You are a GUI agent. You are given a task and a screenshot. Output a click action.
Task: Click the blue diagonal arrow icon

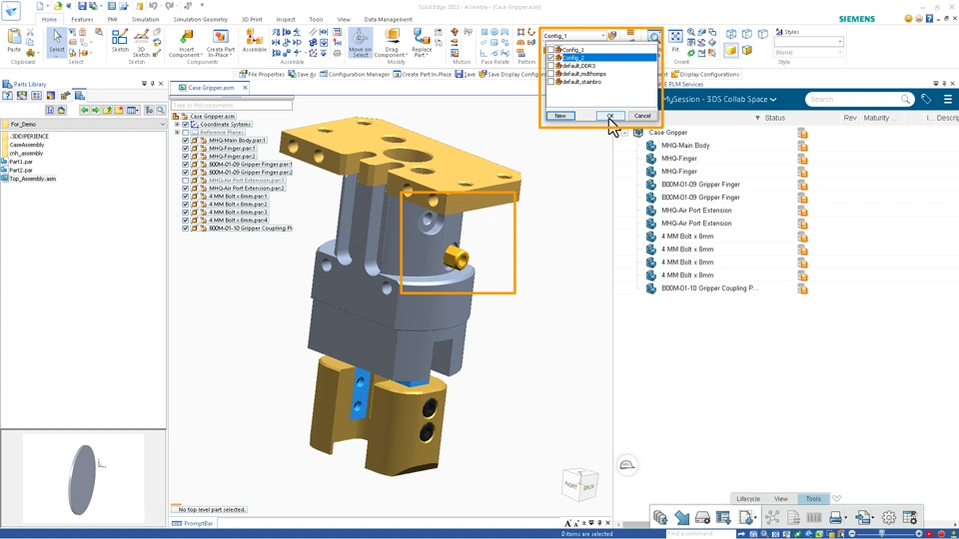(682, 518)
